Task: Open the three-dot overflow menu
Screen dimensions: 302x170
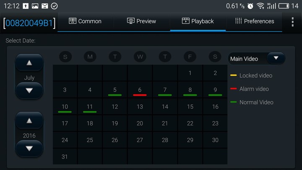Action: click(x=293, y=22)
